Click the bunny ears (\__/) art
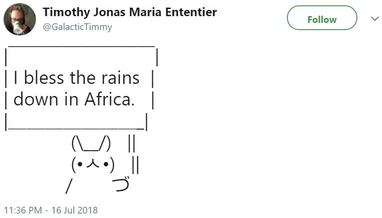Image resolution: width=382 pixels, height=218 pixels. 91,144
